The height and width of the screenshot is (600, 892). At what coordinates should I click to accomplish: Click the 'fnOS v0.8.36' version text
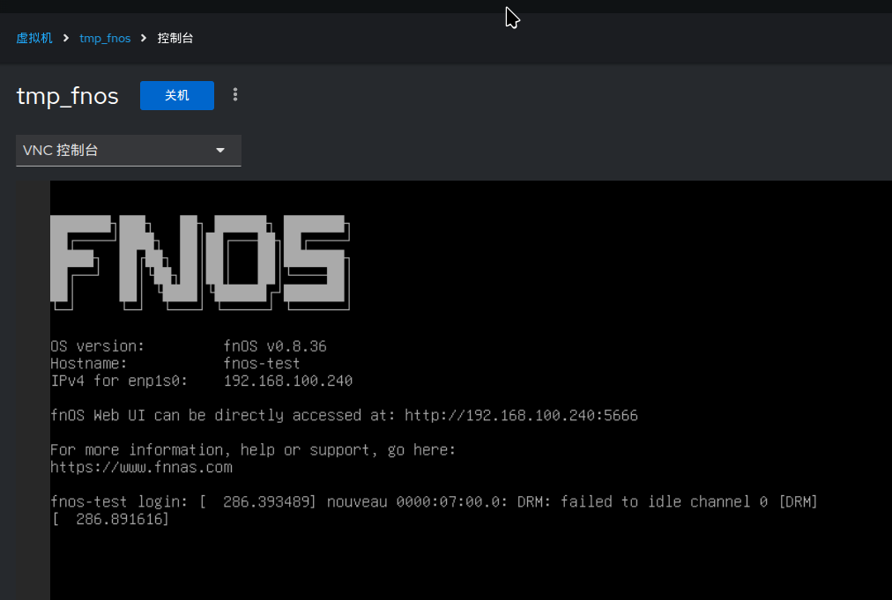(x=275, y=345)
